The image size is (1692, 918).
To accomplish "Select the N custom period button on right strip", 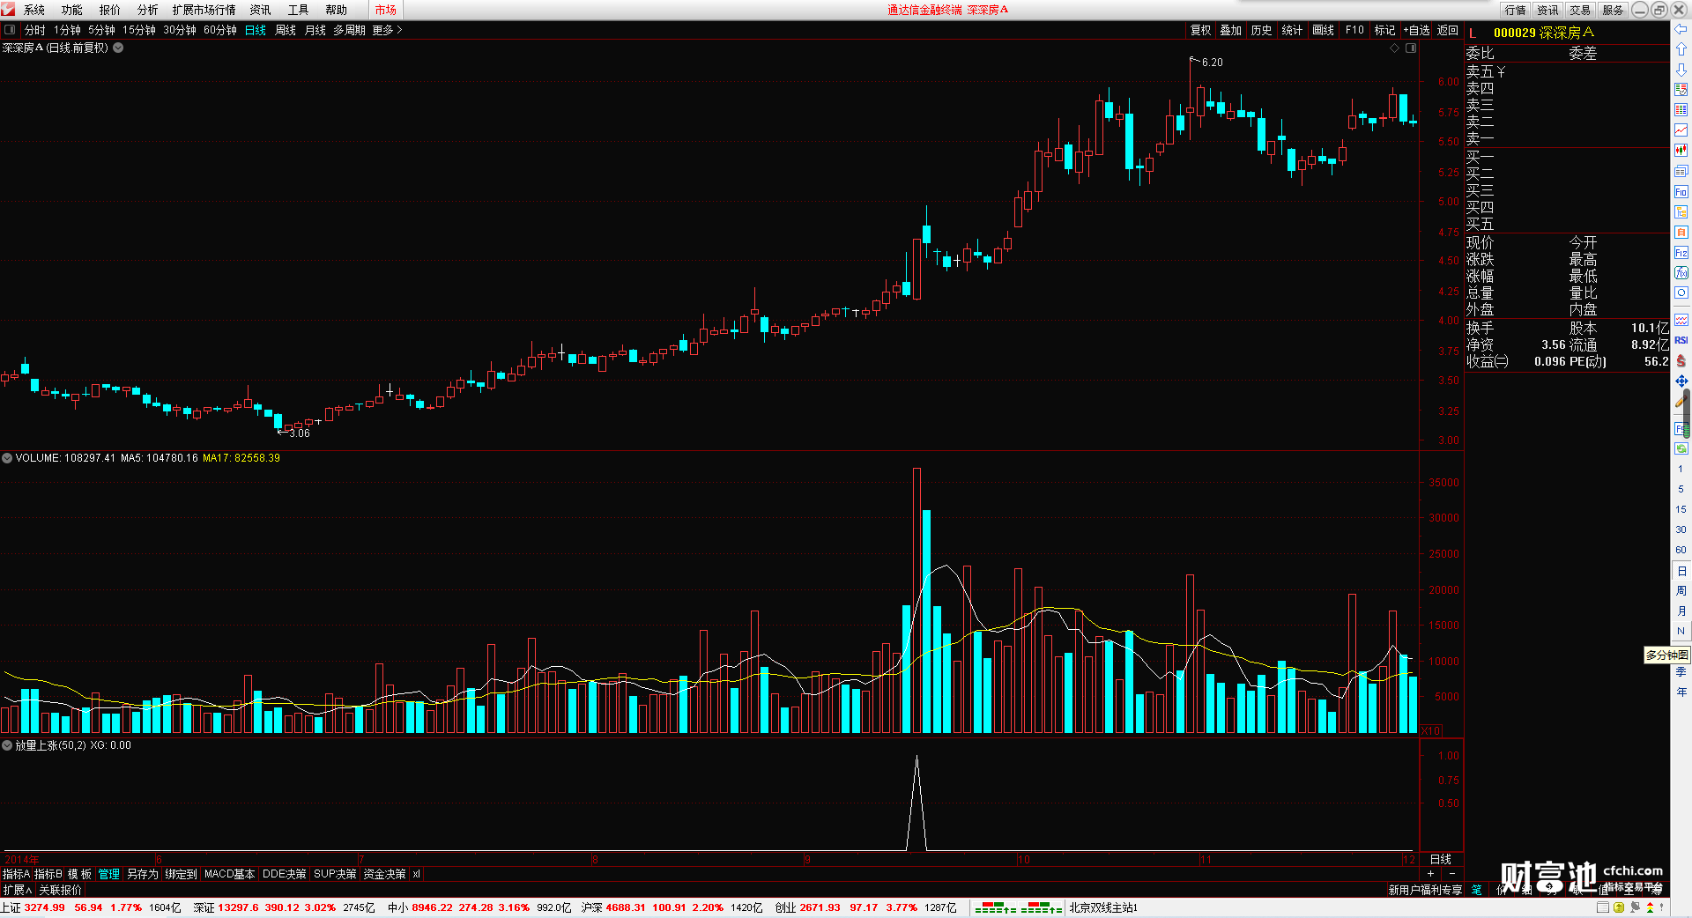I will coord(1681,632).
